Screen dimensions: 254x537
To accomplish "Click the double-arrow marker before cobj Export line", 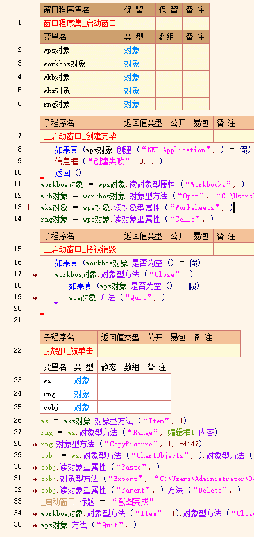I will click(x=35, y=479).
